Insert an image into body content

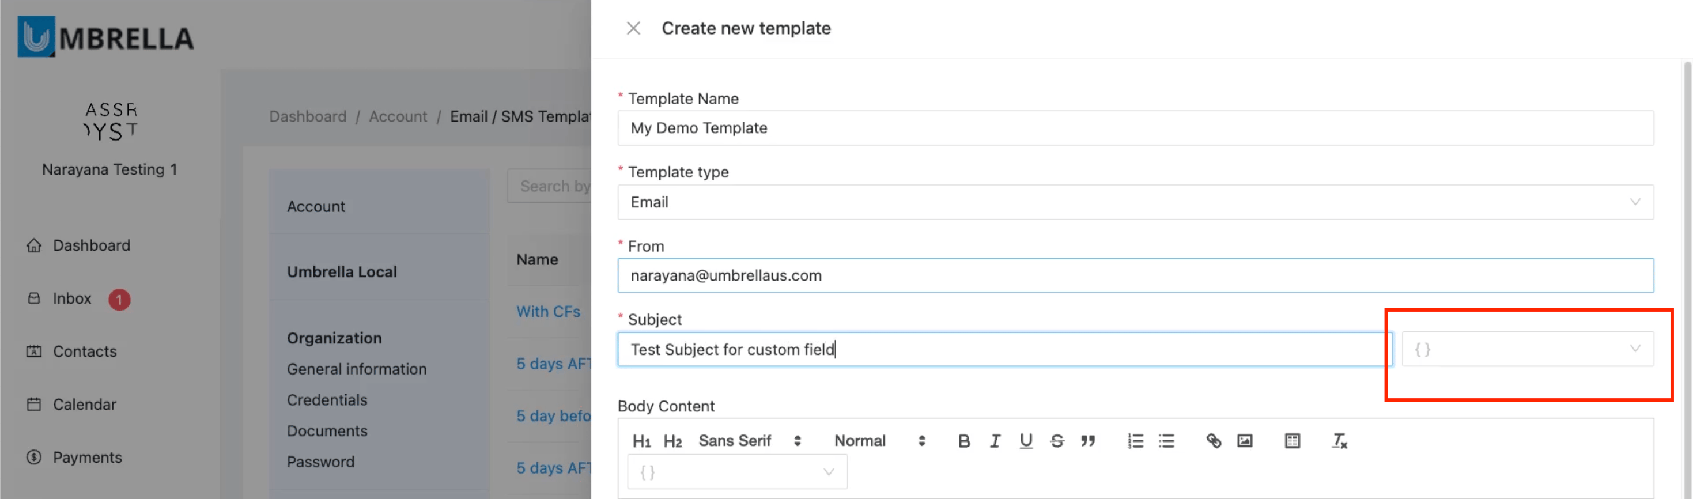click(1244, 441)
